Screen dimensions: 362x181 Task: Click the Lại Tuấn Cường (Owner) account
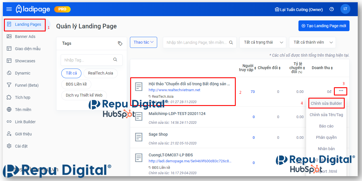point(299,9)
